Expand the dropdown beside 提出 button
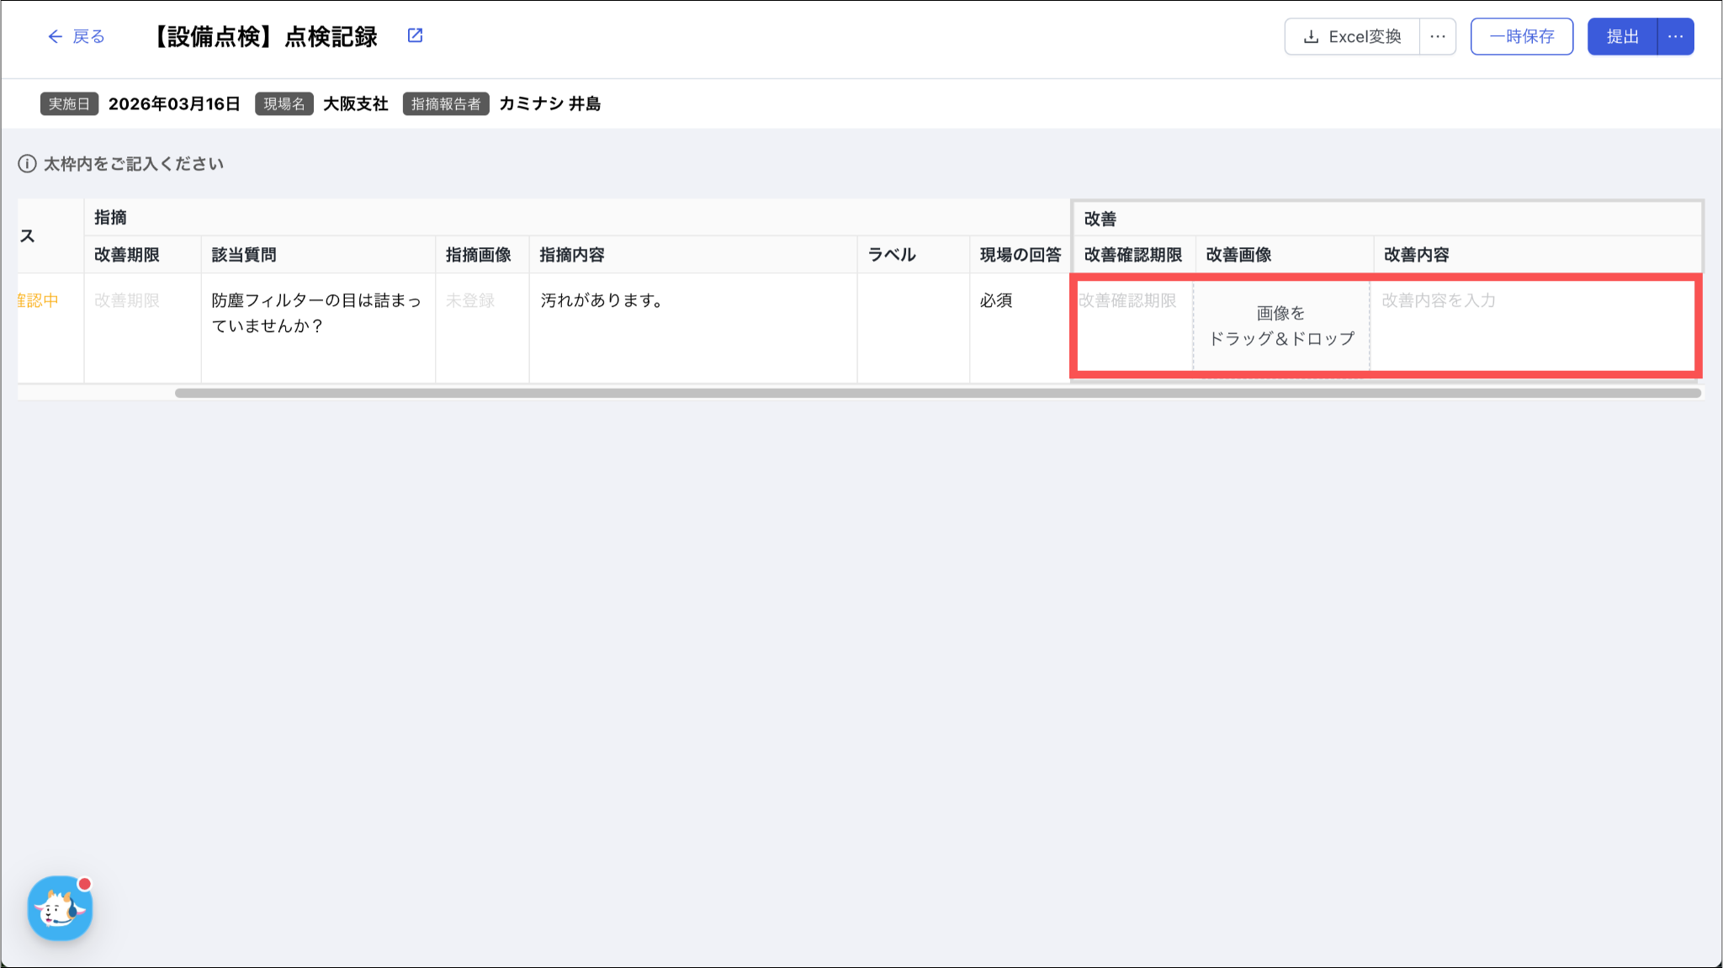 (x=1675, y=37)
